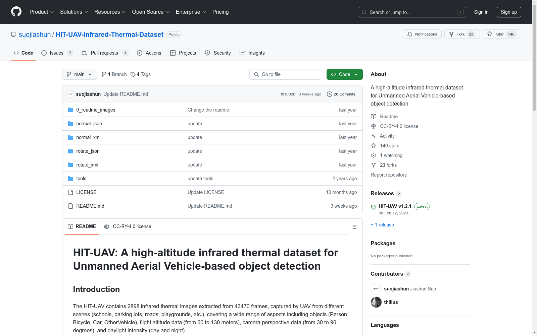Viewport: 537px width, 335px height.
Task: Open the Issues tab
Action: pos(56,53)
